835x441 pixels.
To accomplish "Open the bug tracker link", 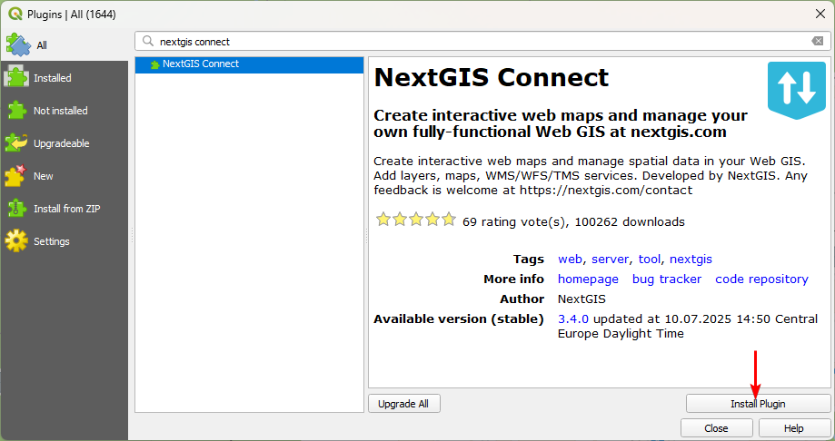I will point(667,279).
